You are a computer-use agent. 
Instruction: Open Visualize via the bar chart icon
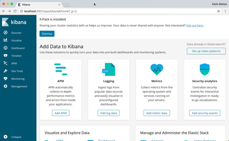pyautogui.click(x=5, y=40)
